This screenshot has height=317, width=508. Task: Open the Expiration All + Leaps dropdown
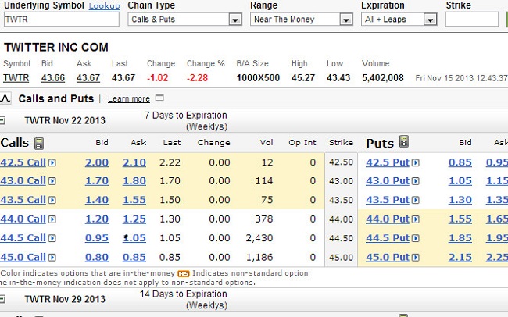399,20
